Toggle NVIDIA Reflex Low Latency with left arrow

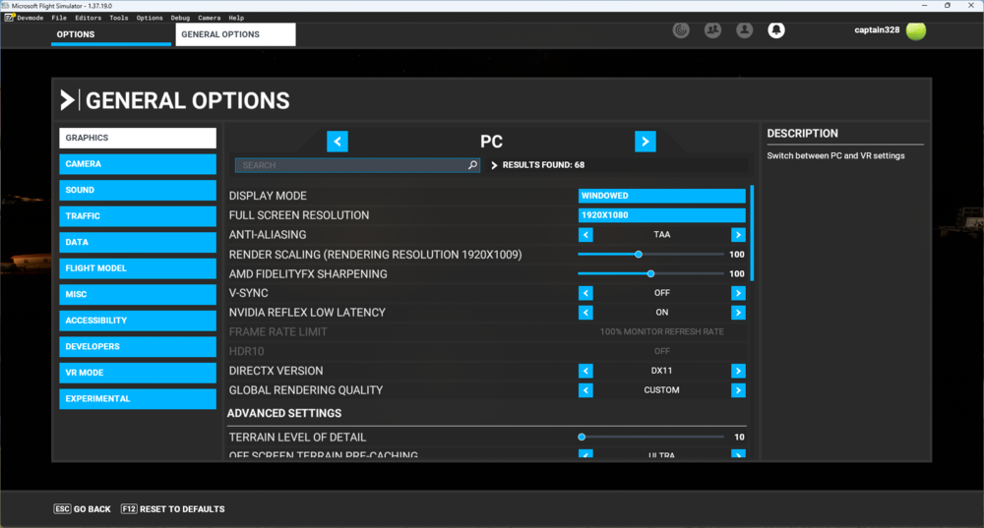[585, 313]
